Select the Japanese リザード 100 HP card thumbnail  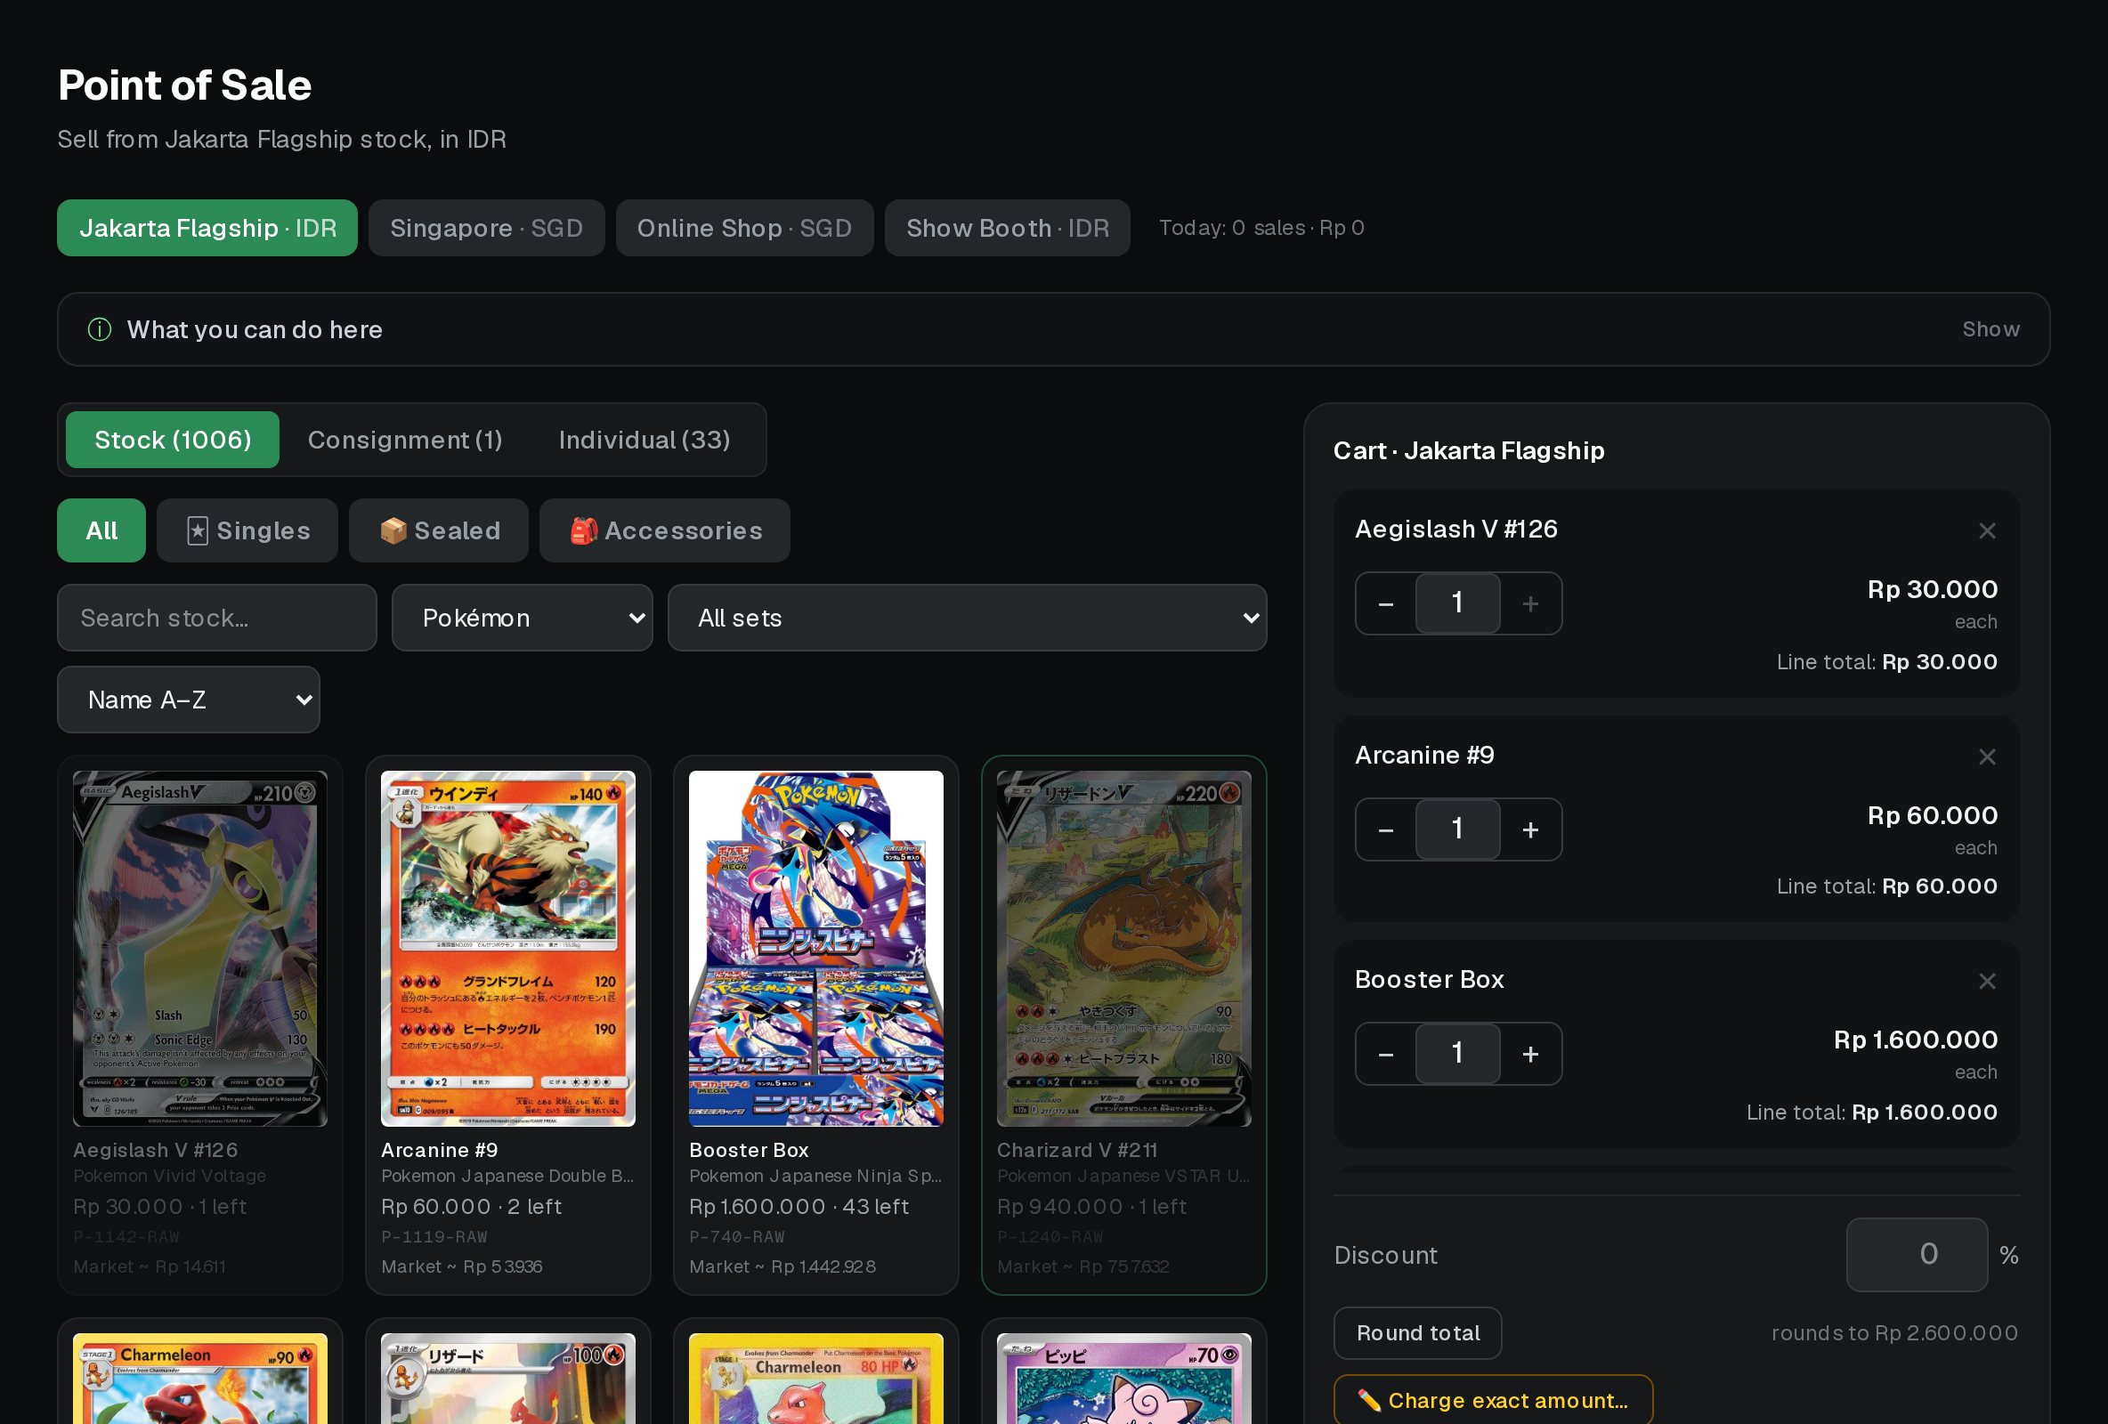(x=508, y=1378)
